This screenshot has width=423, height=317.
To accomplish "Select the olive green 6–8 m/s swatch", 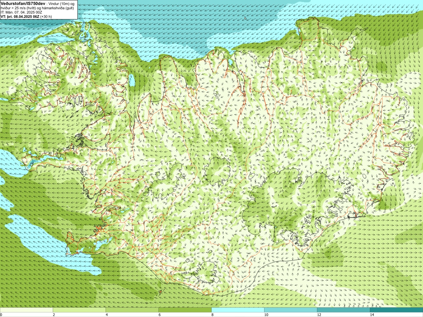I will click(185, 310).
